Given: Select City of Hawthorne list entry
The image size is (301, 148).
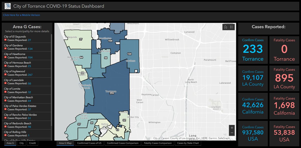Looking at the screenshot, I should [26, 56].
